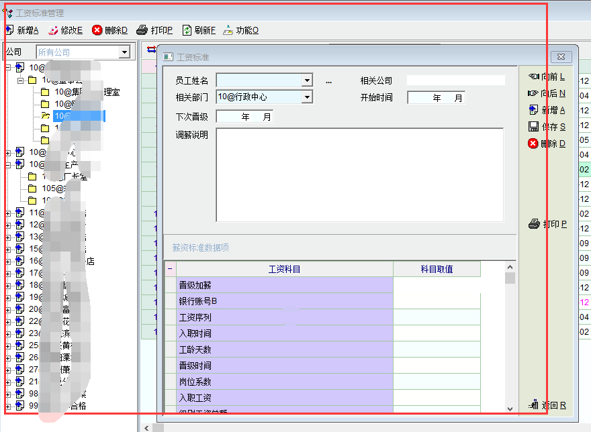Click the salary item table's vertical scrollbar
Screen dimensions: 591x432
pos(510,335)
